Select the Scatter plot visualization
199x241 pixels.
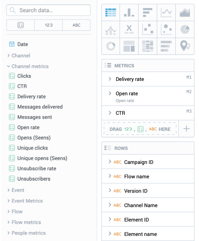147,29
